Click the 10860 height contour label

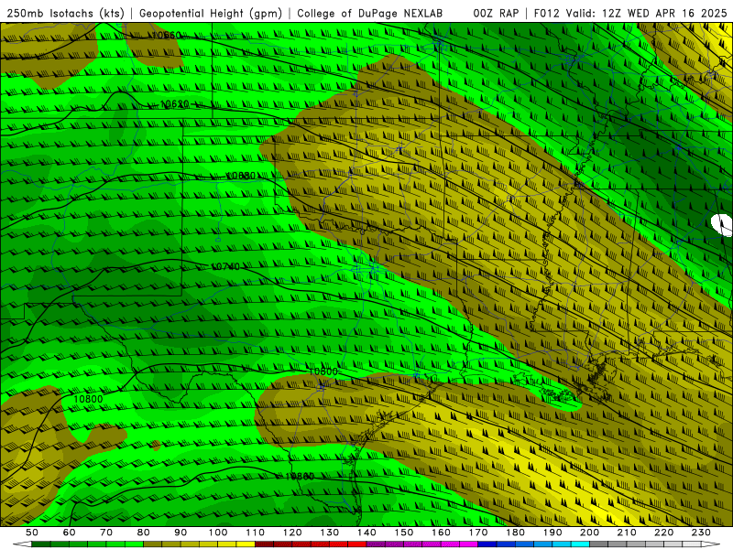point(300,476)
